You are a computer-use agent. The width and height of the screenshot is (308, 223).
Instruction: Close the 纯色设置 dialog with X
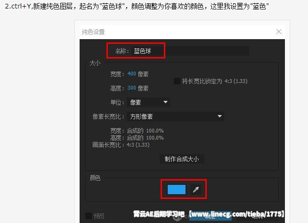click(279, 32)
